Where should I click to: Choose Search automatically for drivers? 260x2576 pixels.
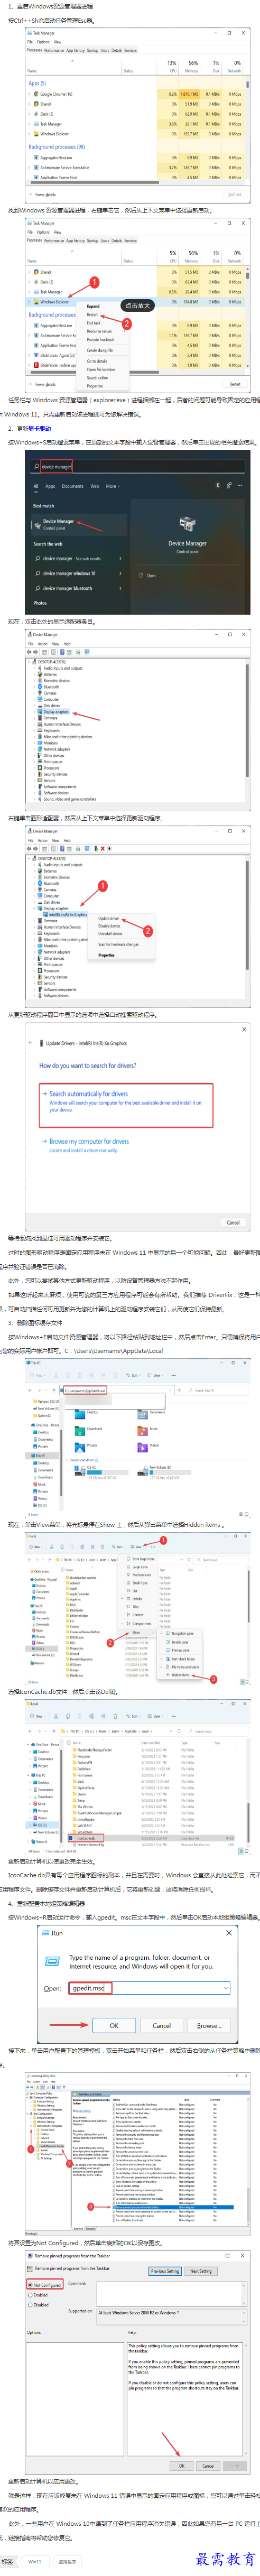point(126,1106)
